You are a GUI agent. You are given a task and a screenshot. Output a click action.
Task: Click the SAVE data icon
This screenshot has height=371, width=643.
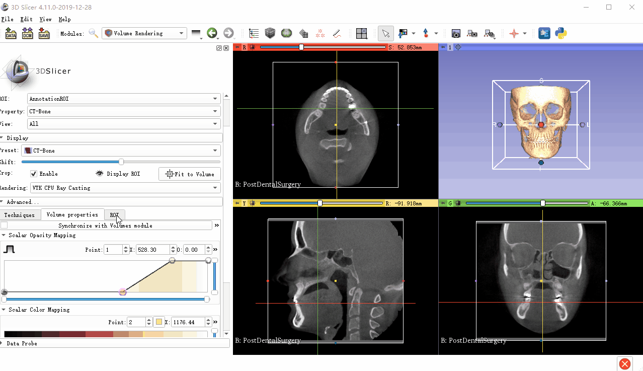coord(44,33)
